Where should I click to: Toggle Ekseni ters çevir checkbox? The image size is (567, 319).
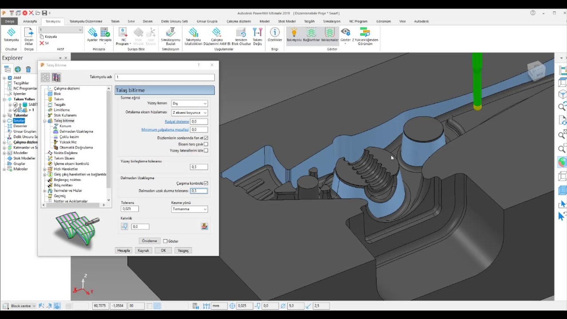206,144
